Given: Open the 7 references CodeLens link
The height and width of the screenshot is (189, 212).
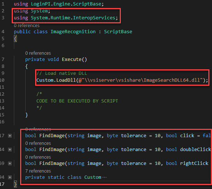Looking at the screenshot, I should point(38,171).
